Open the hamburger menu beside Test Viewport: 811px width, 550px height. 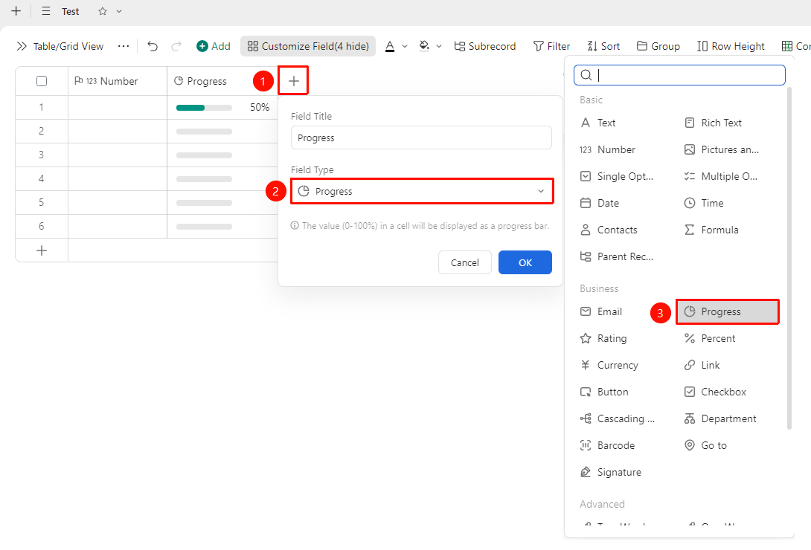tap(46, 11)
